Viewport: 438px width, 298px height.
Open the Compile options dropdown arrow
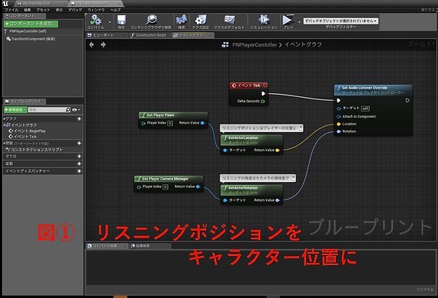pyautogui.click(x=110, y=22)
